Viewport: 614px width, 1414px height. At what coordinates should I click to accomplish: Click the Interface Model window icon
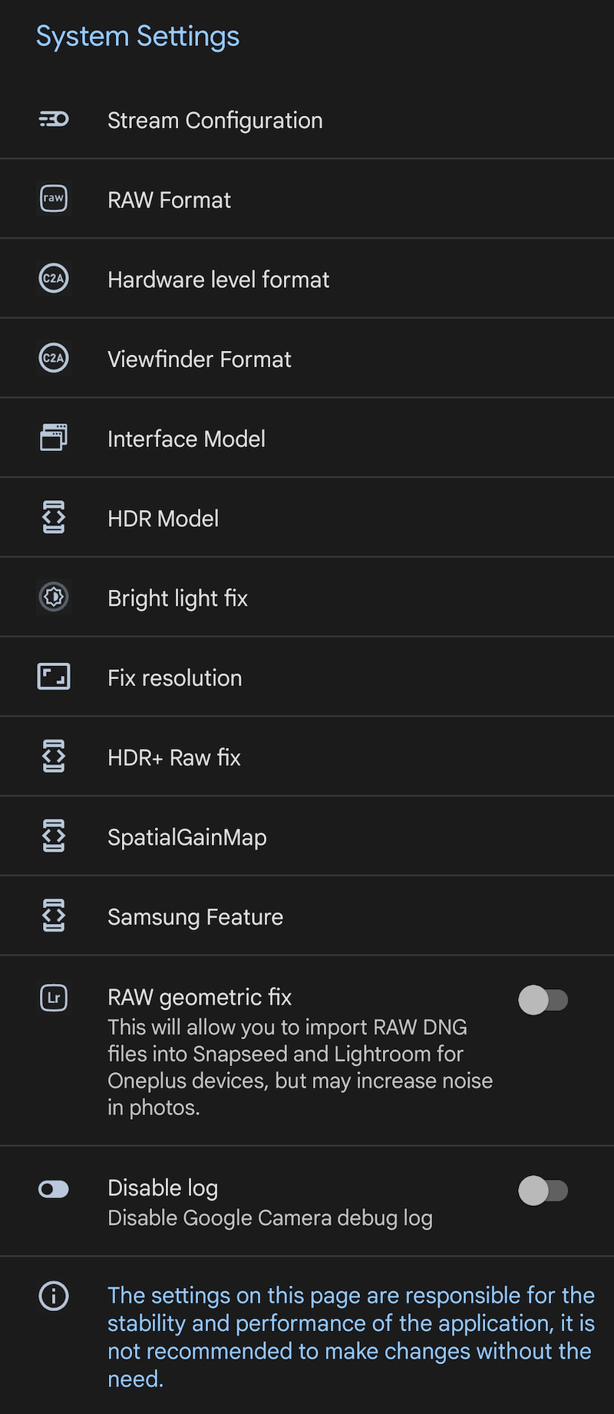click(x=54, y=437)
